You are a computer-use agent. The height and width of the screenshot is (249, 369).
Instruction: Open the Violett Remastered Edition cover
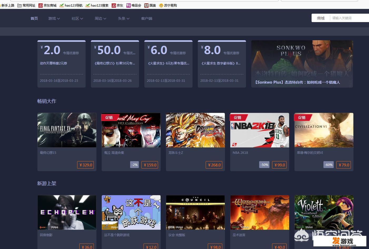click(x=324, y=212)
